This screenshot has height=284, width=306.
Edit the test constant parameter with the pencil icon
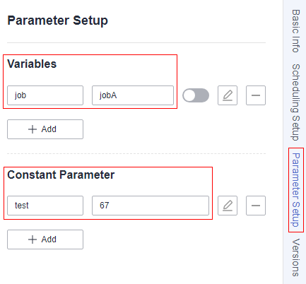click(228, 206)
